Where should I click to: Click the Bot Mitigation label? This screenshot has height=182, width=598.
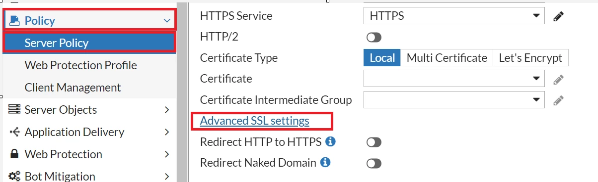[60, 176]
